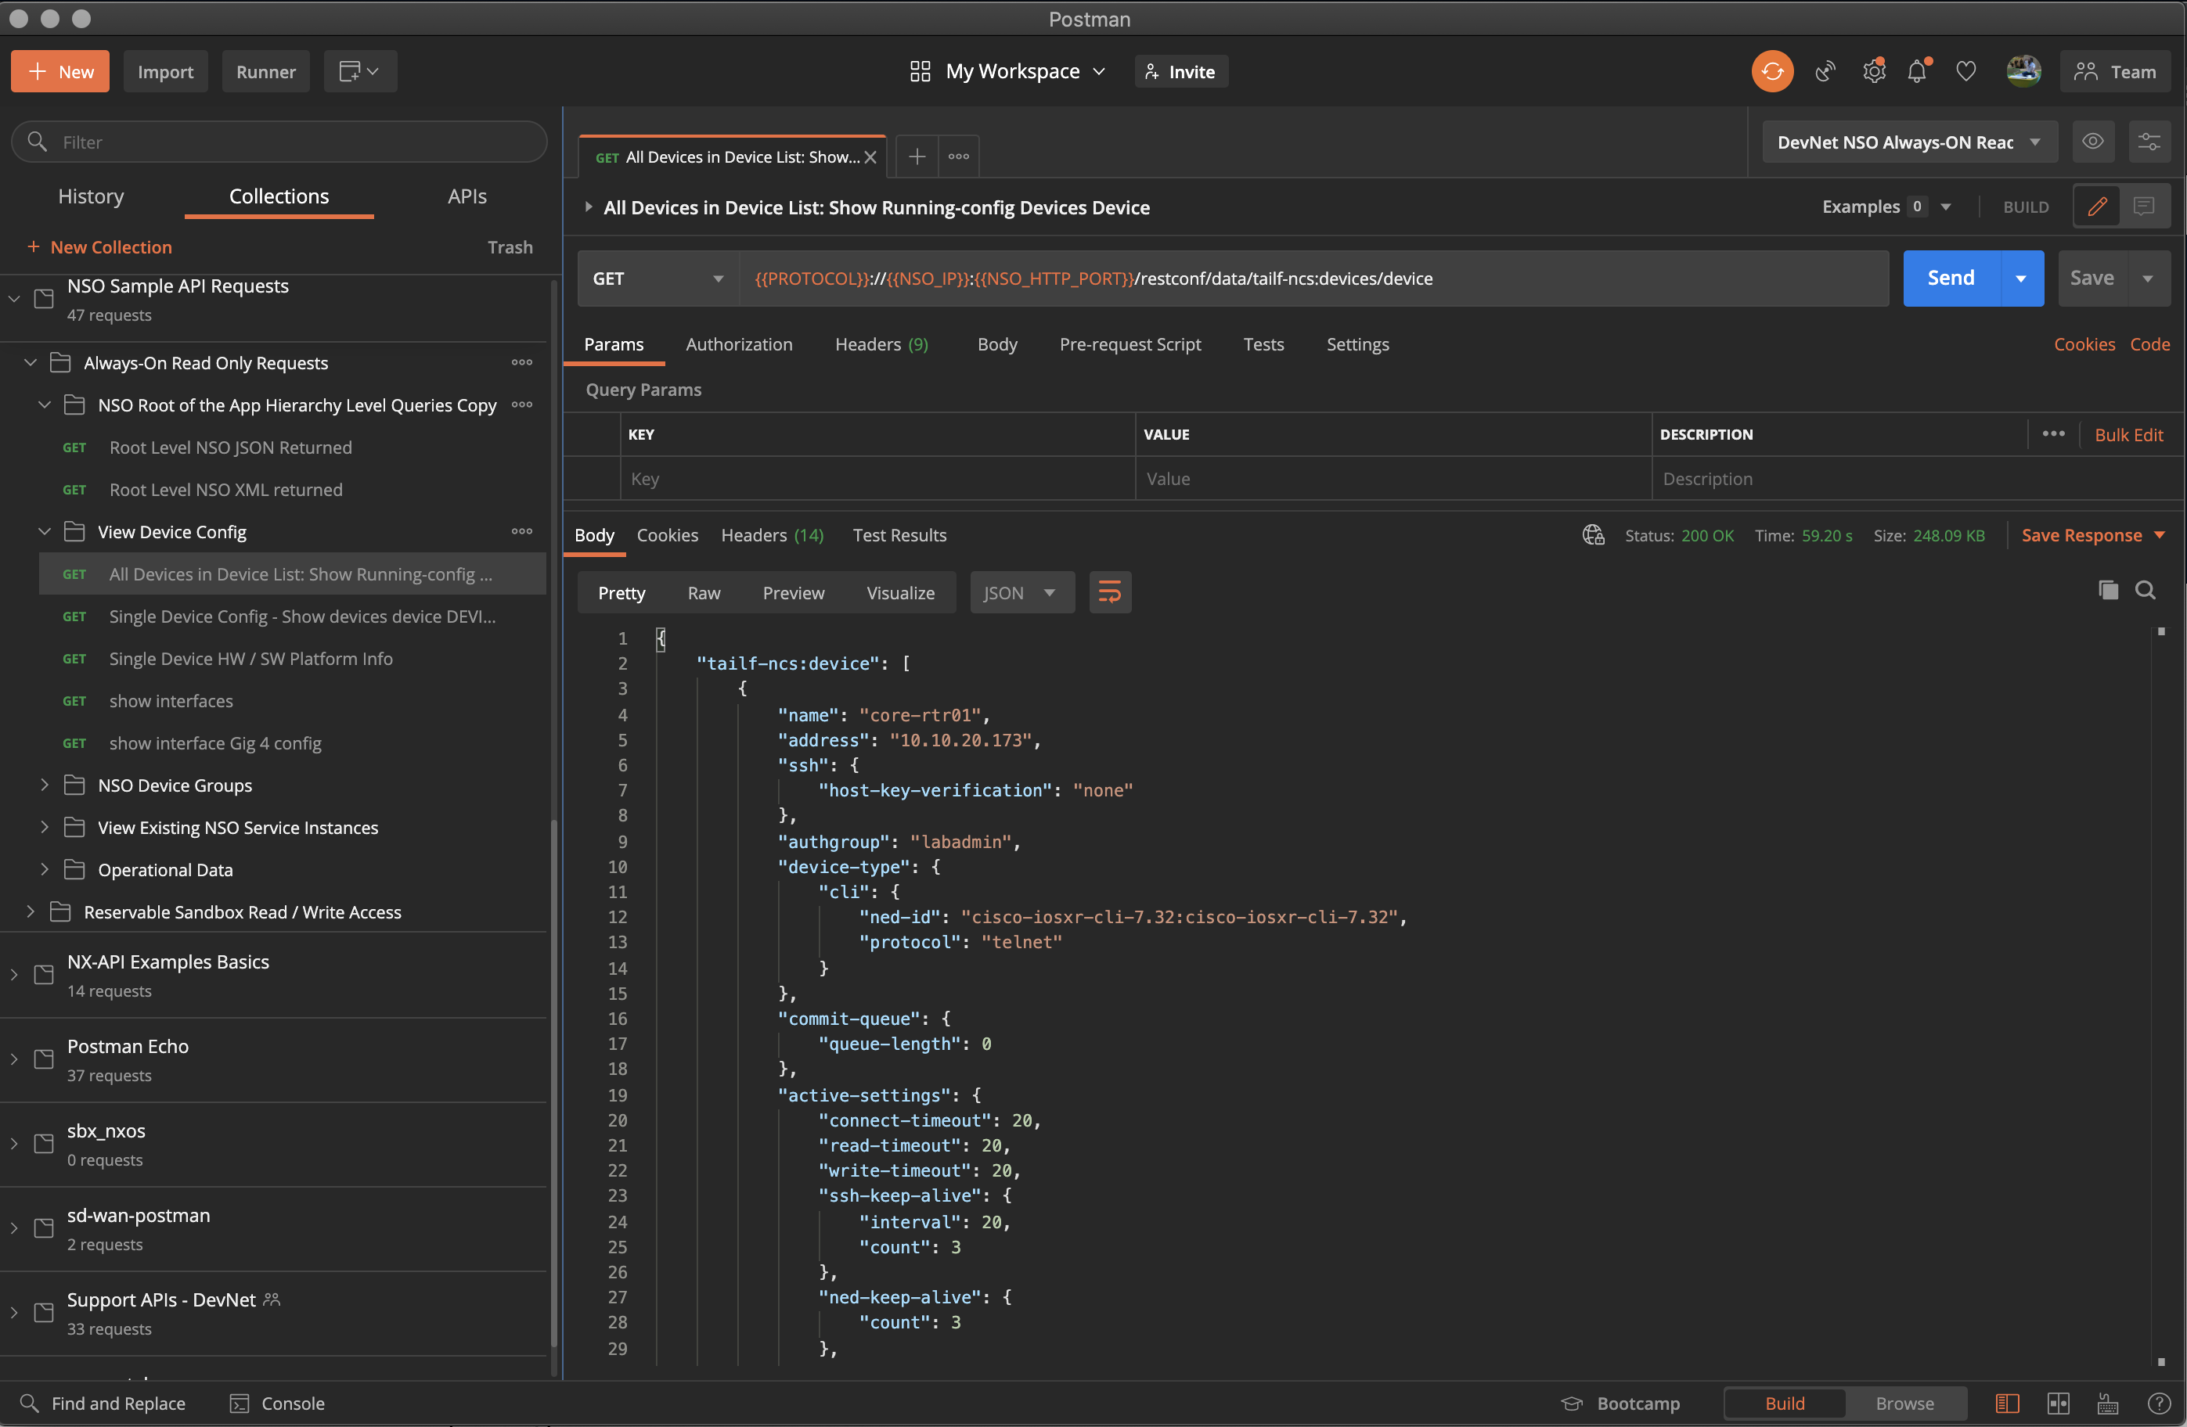Open the GET method dropdown
Screen dimensions: 2187x1427
658,279
